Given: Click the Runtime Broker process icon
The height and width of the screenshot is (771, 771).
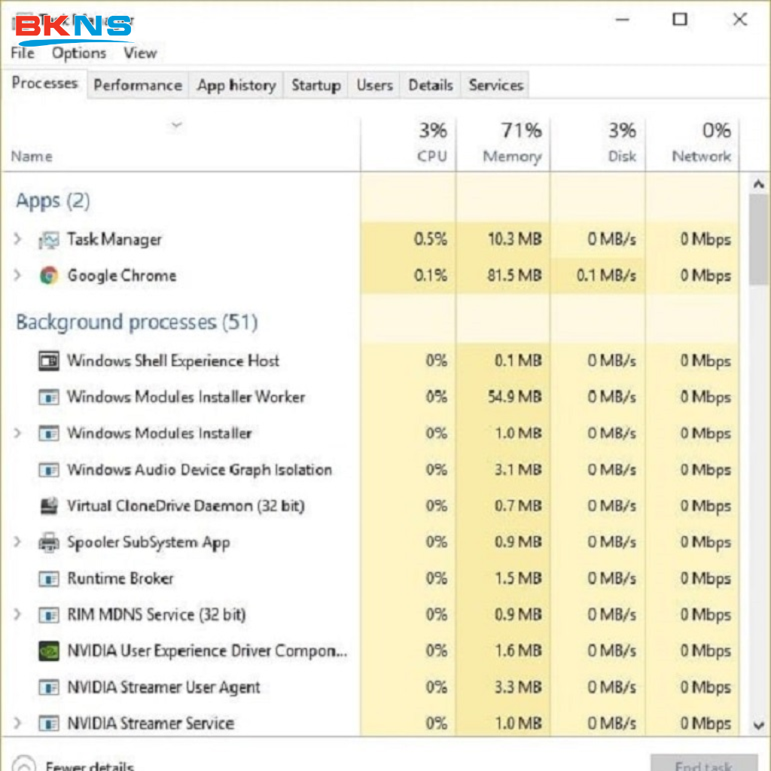Looking at the screenshot, I should pos(49,578).
